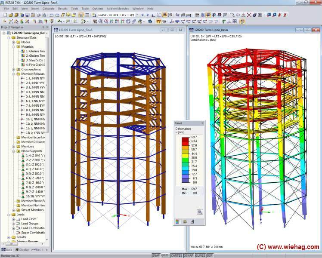Collapse the Materials tree folder
This screenshot has height=258, width=322.
point(13,46)
